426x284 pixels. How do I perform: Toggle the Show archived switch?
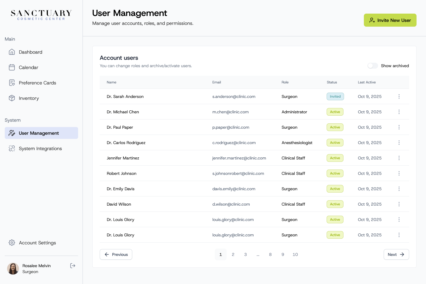pyautogui.click(x=373, y=66)
